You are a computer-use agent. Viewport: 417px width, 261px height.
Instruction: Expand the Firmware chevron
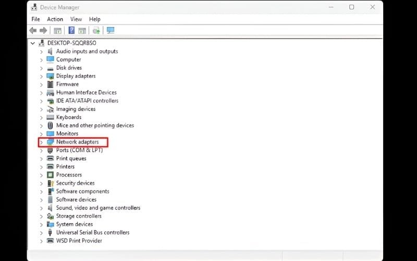click(x=41, y=85)
